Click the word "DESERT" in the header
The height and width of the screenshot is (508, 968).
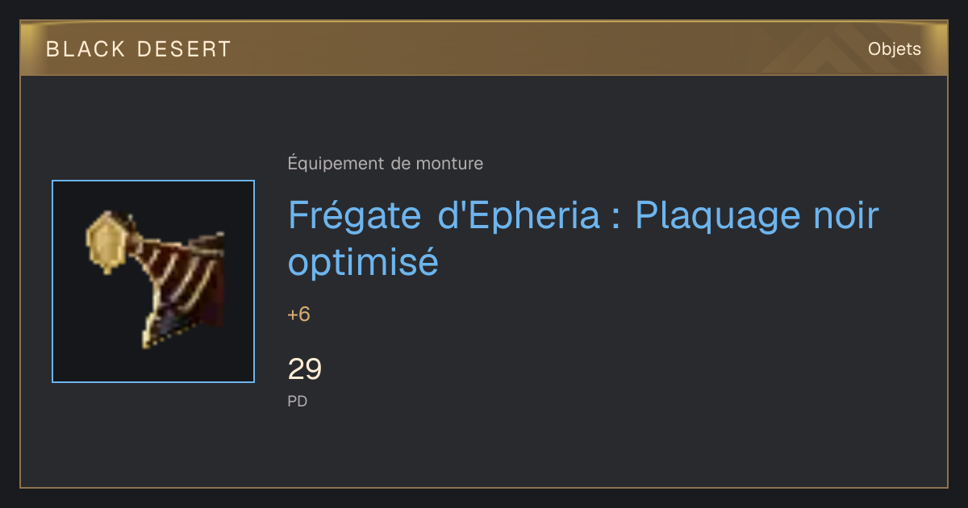185,49
